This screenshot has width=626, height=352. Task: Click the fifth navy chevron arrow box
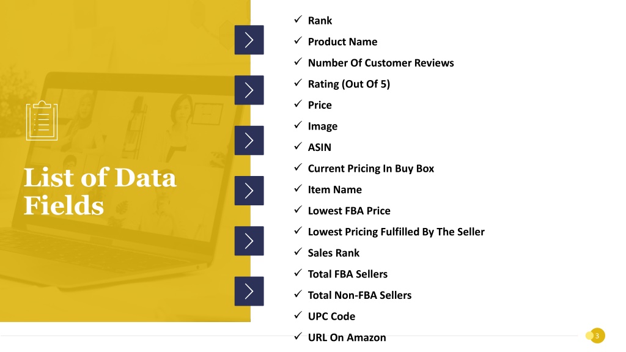click(x=249, y=241)
